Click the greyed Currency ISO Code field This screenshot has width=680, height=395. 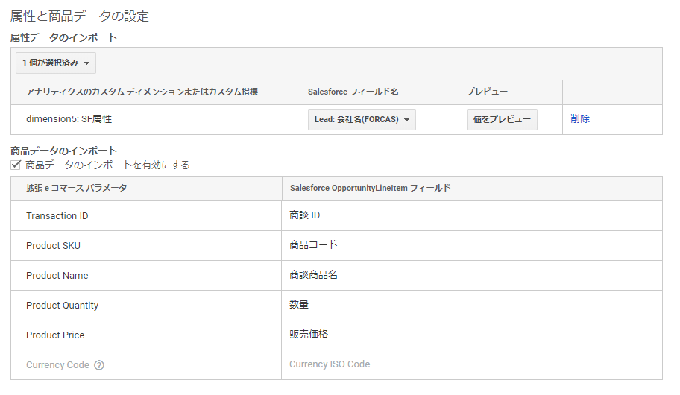click(330, 364)
